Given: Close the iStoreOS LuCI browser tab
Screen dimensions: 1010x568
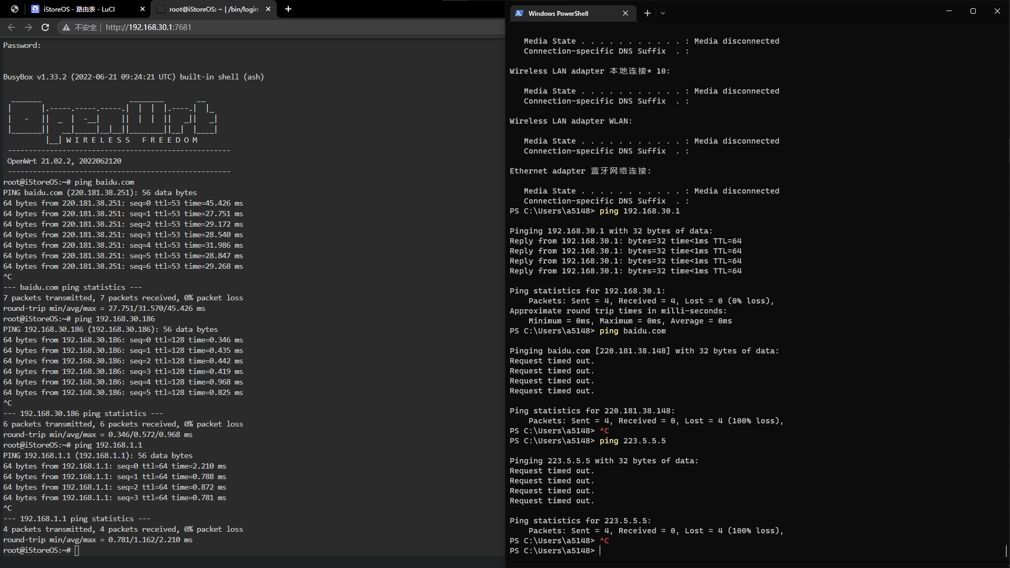Looking at the screenshot, I should click(x=143, y=9).
